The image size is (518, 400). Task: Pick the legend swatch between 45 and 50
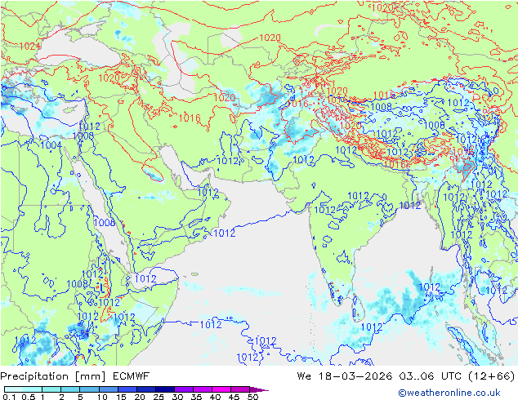pyautogui.click(x=240, y=389)
